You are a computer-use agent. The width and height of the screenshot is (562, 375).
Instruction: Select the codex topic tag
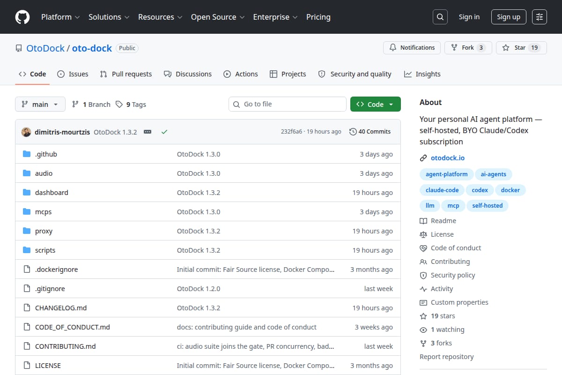point(480,190)
